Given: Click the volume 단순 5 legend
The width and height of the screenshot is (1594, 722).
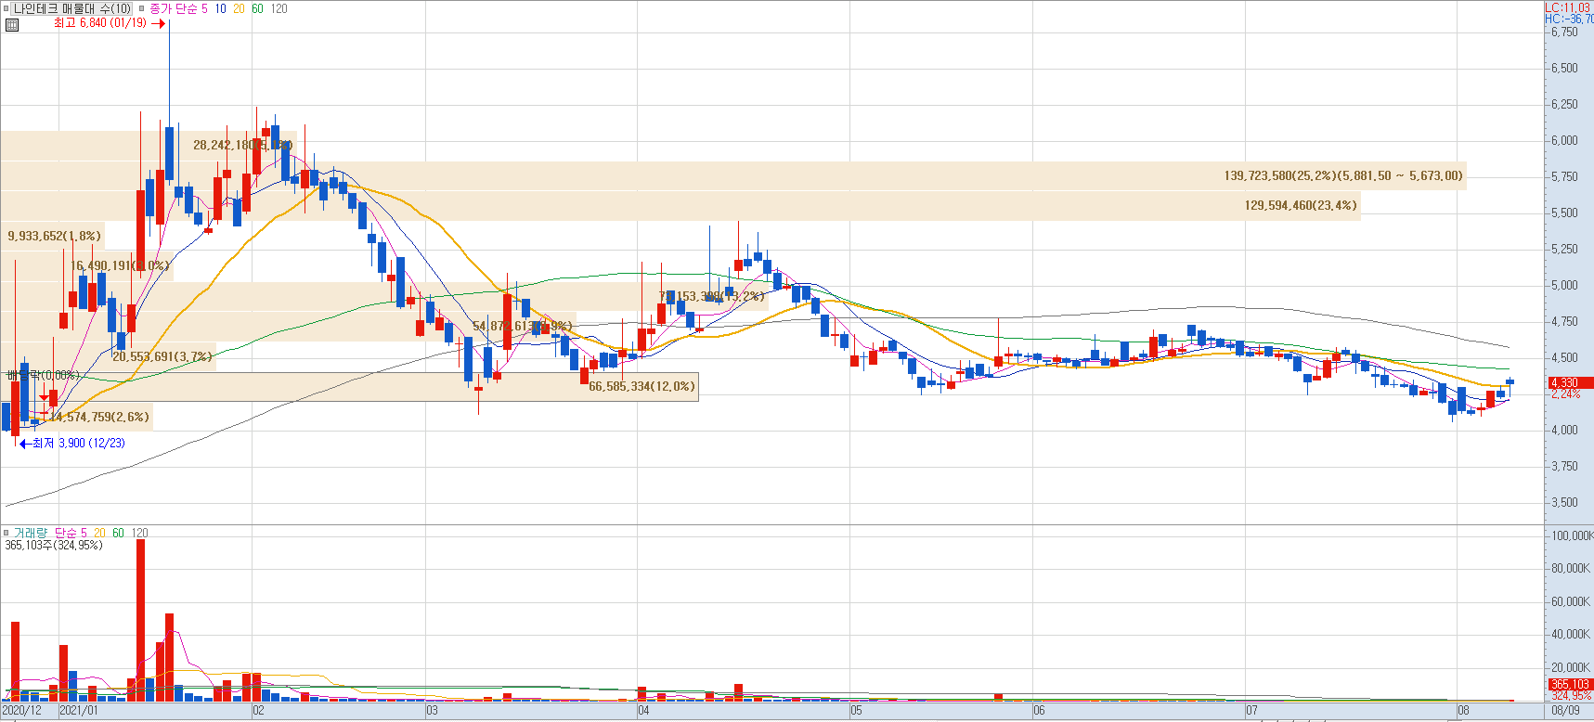Looking at the screenshot, I should [x=71, y=533].
